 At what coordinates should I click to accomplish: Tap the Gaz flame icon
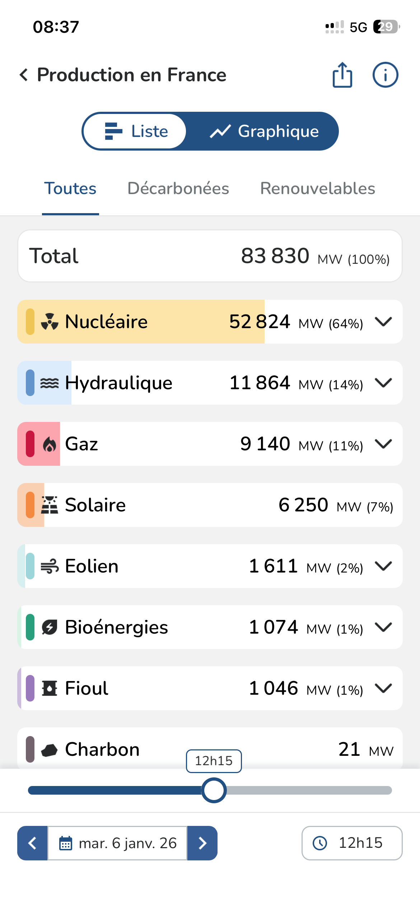(x=50, y=444)
